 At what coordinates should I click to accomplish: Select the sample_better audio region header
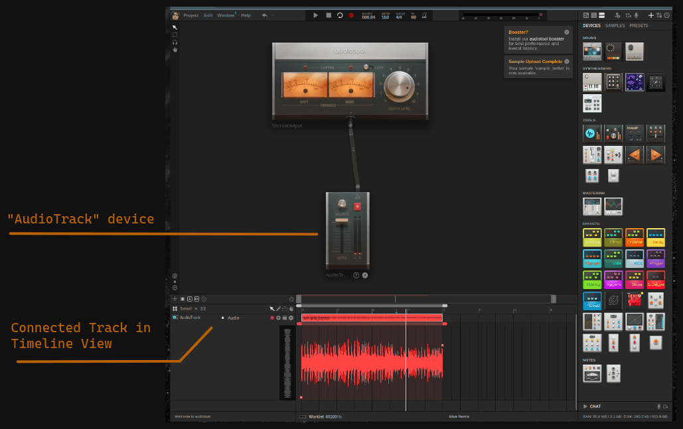pos(372,318)
